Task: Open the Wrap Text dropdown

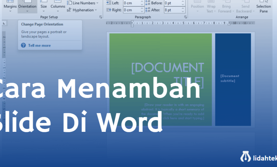Action: point(211,6)
